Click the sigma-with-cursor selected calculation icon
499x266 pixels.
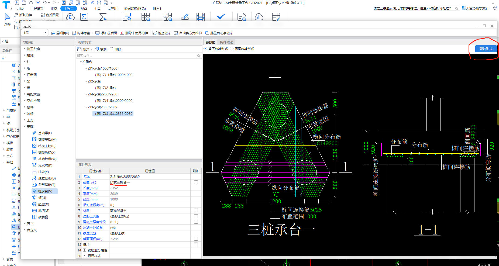[x=103, y=17]
